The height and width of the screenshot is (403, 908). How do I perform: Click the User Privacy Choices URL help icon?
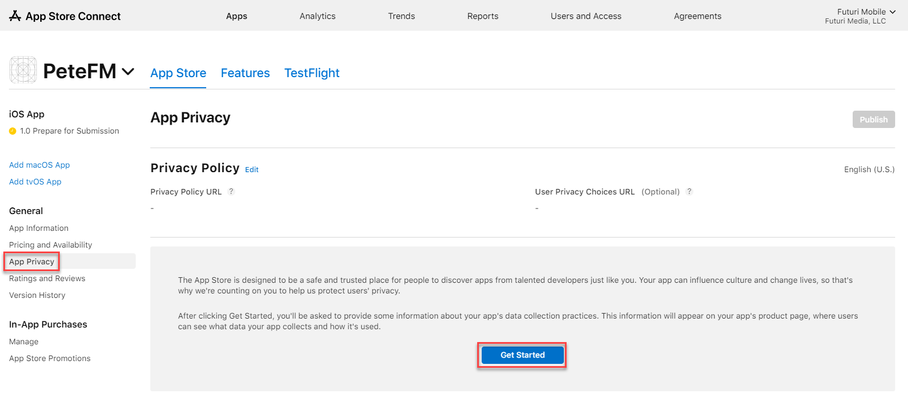click(689, 192)
